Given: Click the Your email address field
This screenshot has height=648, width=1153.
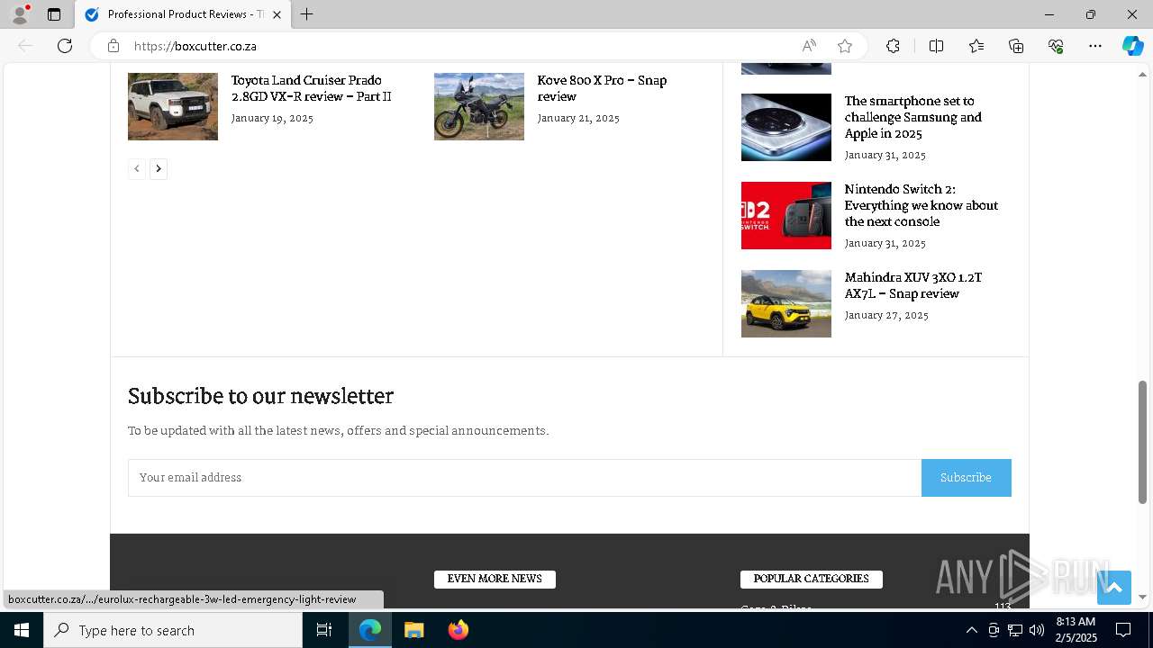Looking at the screenshot, I should 524,478.
